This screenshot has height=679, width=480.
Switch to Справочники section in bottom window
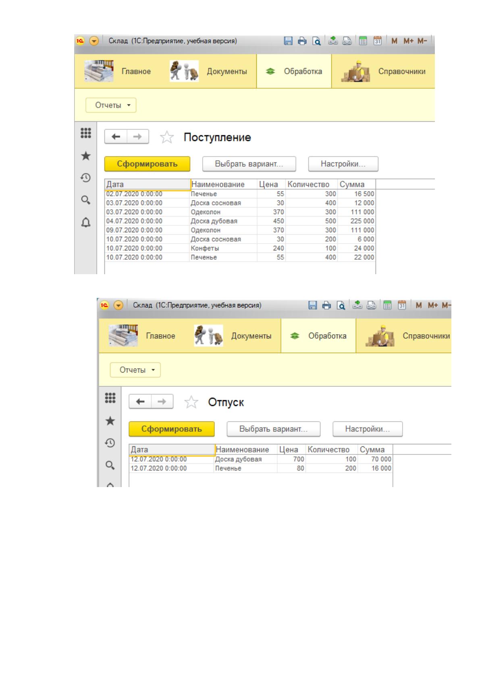pyautogui.click(x=407, y=336)
